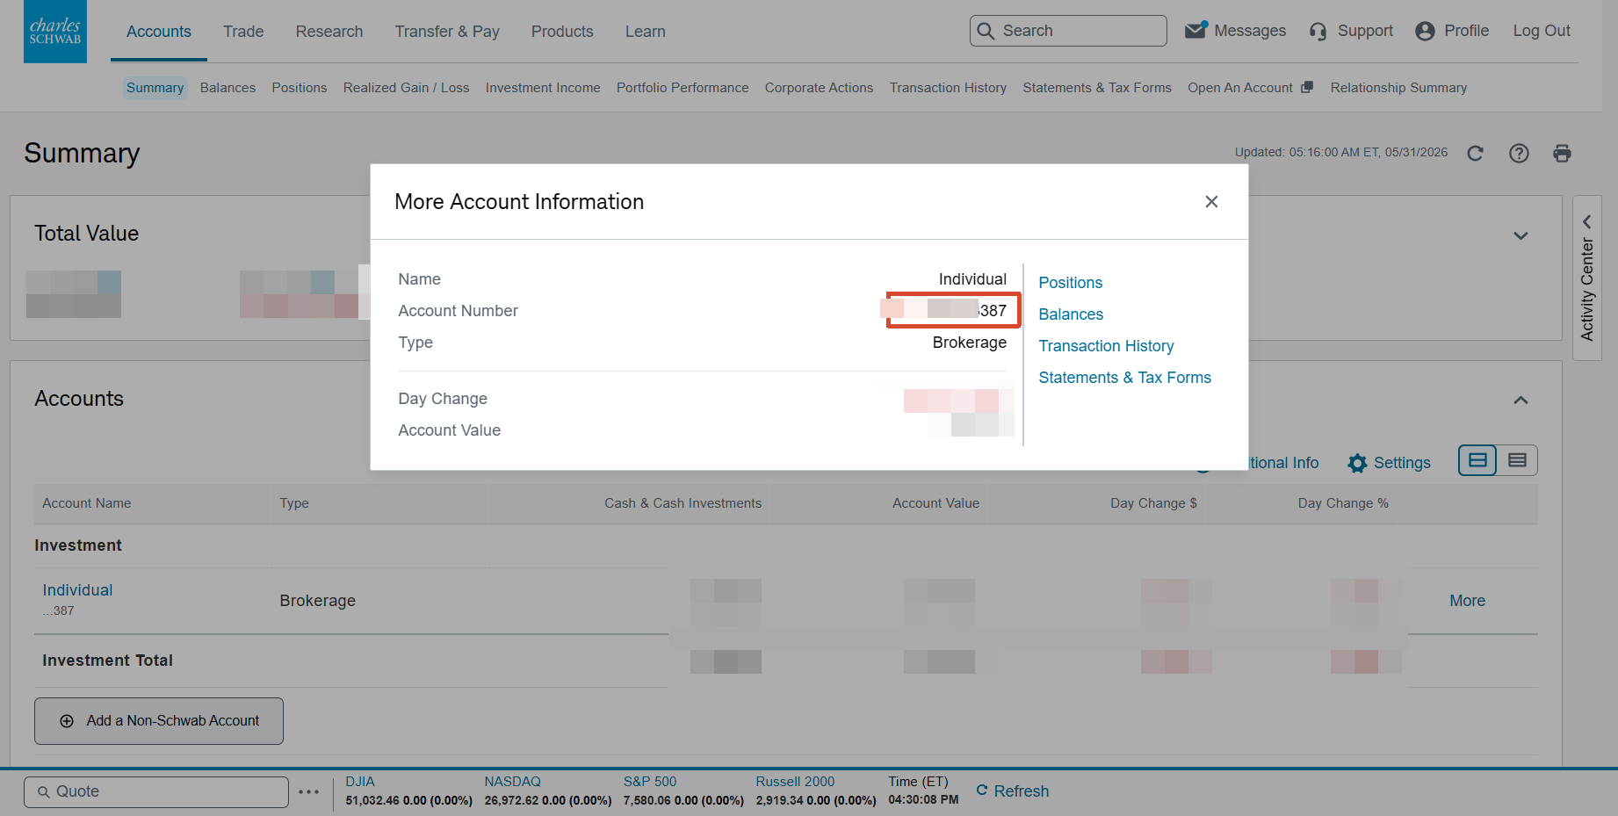The width and height of the screenshot is (1618, 816).
Task: Sort by Type column header
Action: click(x=294, y=503)
